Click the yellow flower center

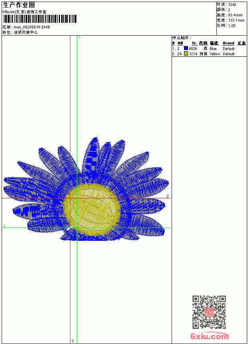[x=92, y=209]
